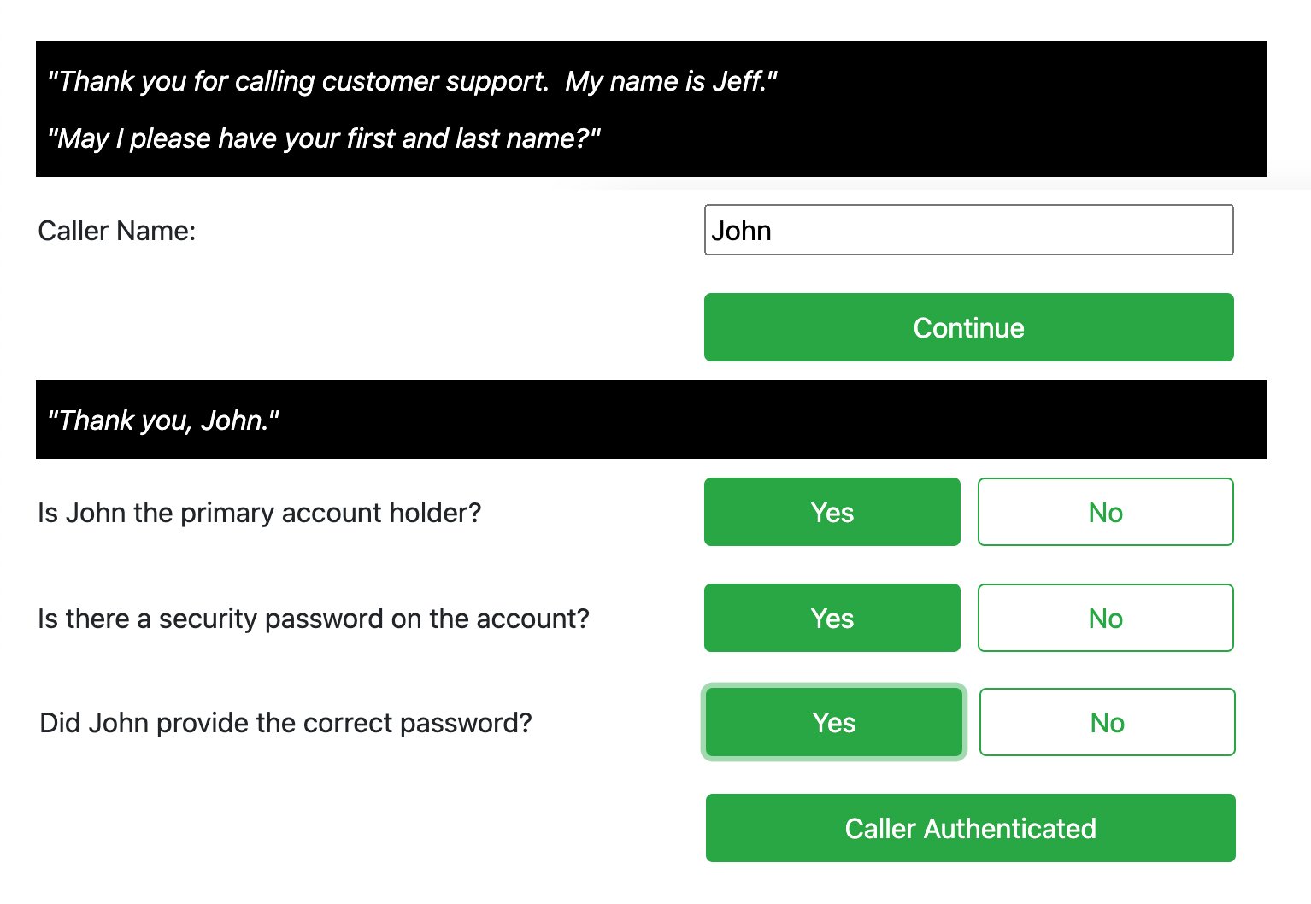Click the first and last name prompt line

tap(325, 138)
